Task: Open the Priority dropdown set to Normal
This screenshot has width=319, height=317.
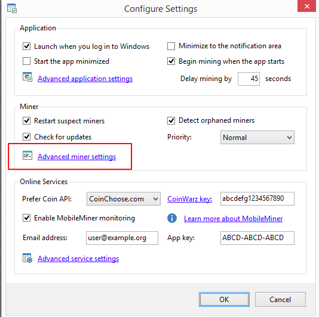Action: click(x=257, y=138)
